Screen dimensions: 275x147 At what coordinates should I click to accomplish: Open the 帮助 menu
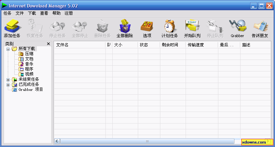tap(56, 13)
